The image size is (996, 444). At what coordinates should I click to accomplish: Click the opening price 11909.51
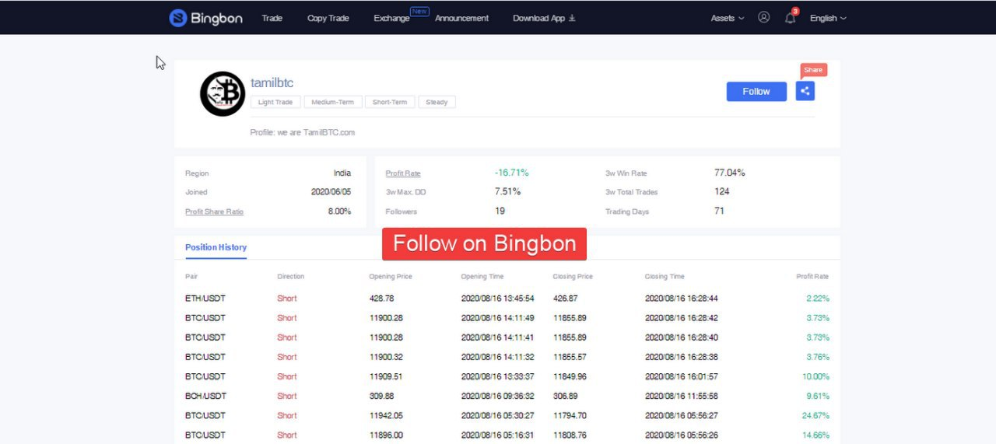click(x=385, y=376)
